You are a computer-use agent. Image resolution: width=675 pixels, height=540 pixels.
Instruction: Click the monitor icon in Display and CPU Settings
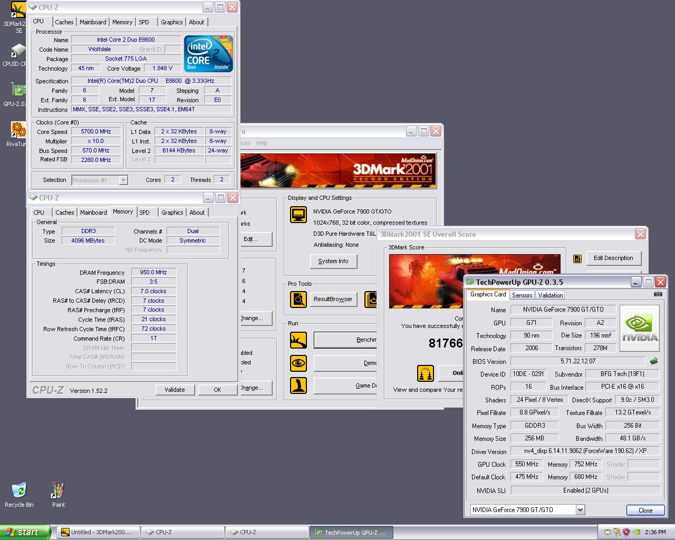298,215
